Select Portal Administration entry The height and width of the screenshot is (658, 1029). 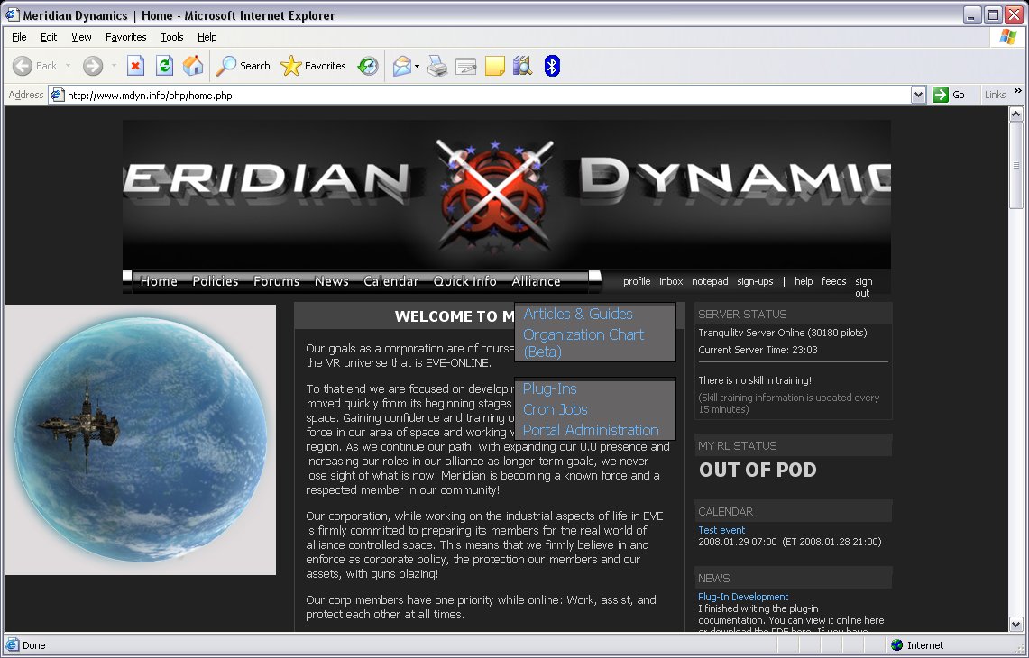591,430
